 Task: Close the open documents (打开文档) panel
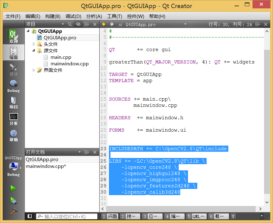pyautogui.click(x=95, y=152)
